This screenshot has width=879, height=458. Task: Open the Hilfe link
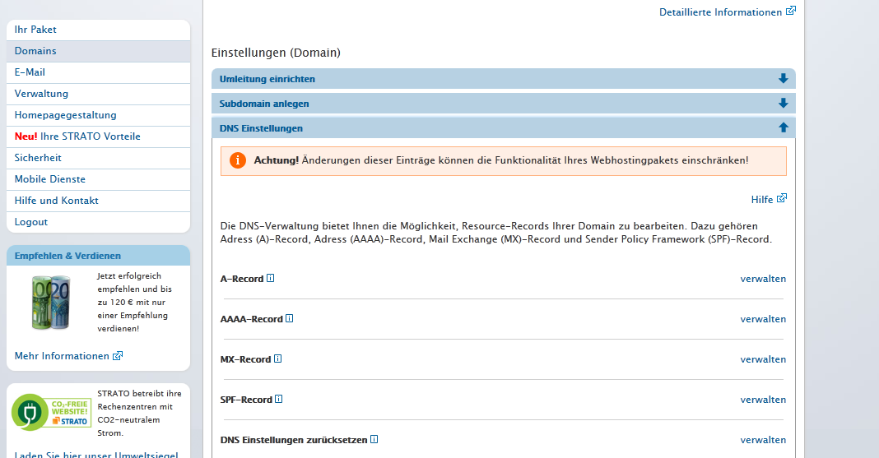762,199
